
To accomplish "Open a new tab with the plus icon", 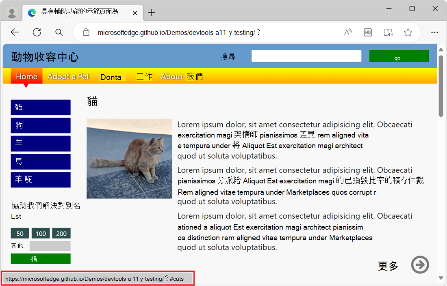I will click(x=152, y=13).
